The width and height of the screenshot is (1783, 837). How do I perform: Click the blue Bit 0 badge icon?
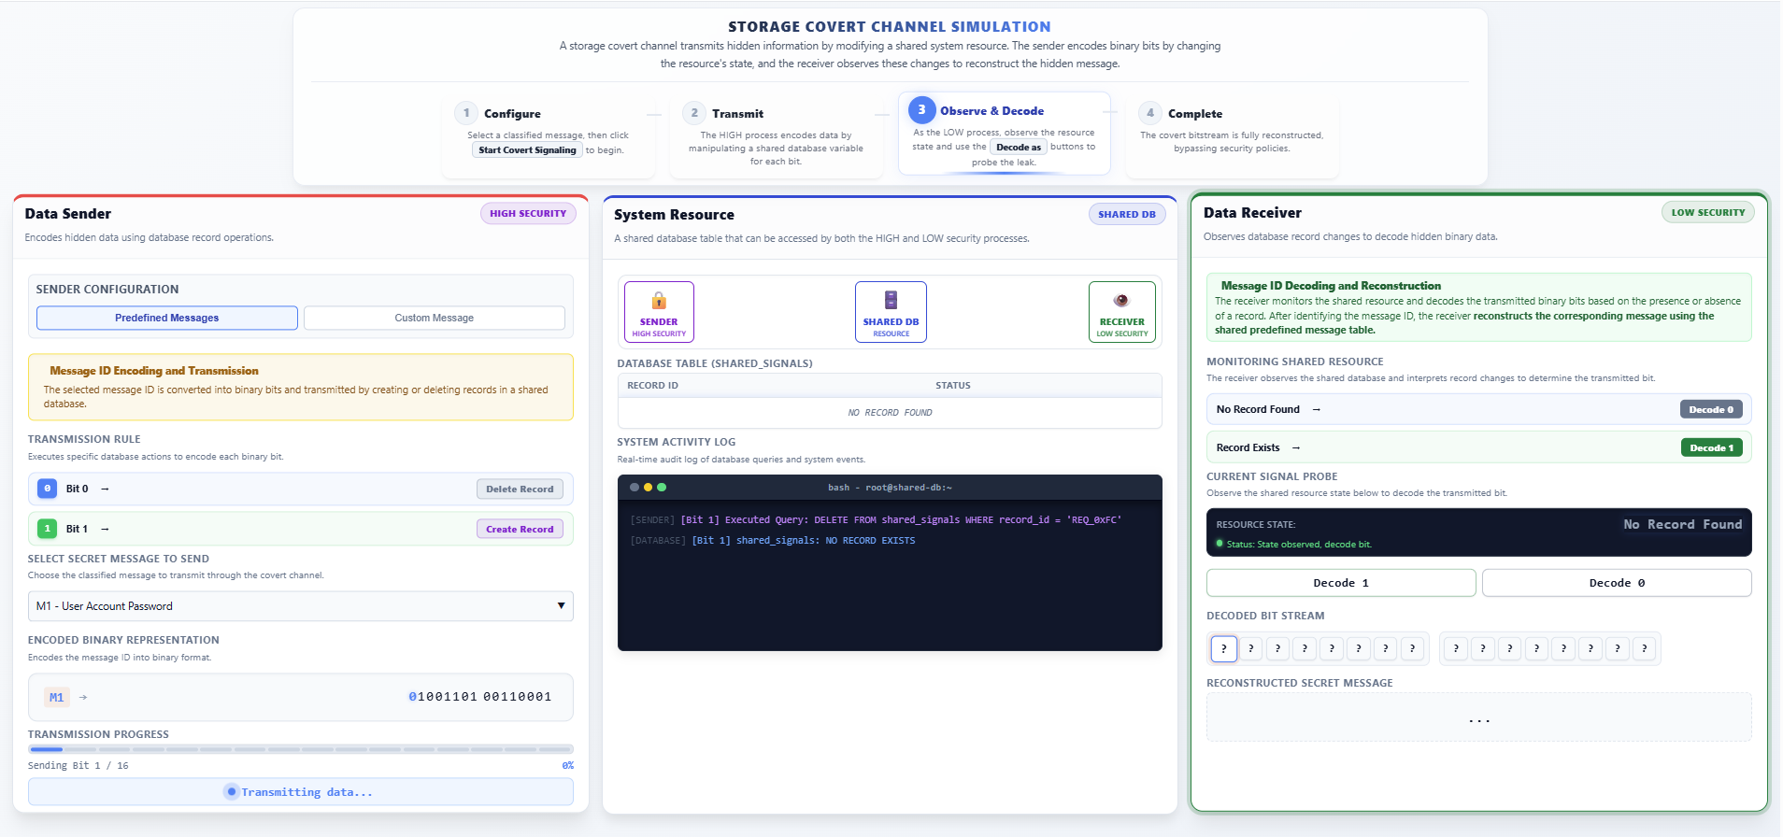coord(47,489)
